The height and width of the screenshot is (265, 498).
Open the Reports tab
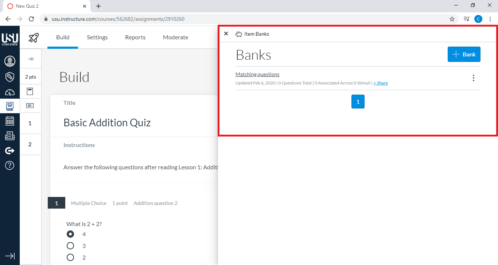[x=135, y=37]
